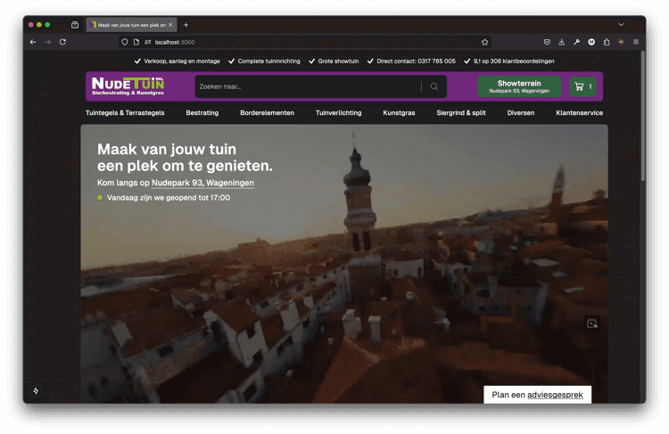Click into the Zoeken naar search field
The height and width of the screenshot is (434, 669).
pyautogui.click(x=308, y=86)
